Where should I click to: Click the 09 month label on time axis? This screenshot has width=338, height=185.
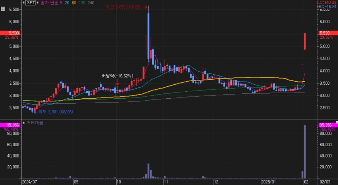pyautogui.click(x=76, y=182)
